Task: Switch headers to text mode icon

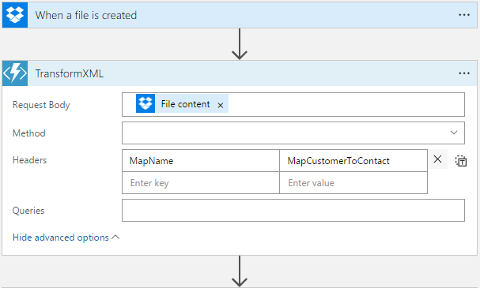Action: click(461, 161)
